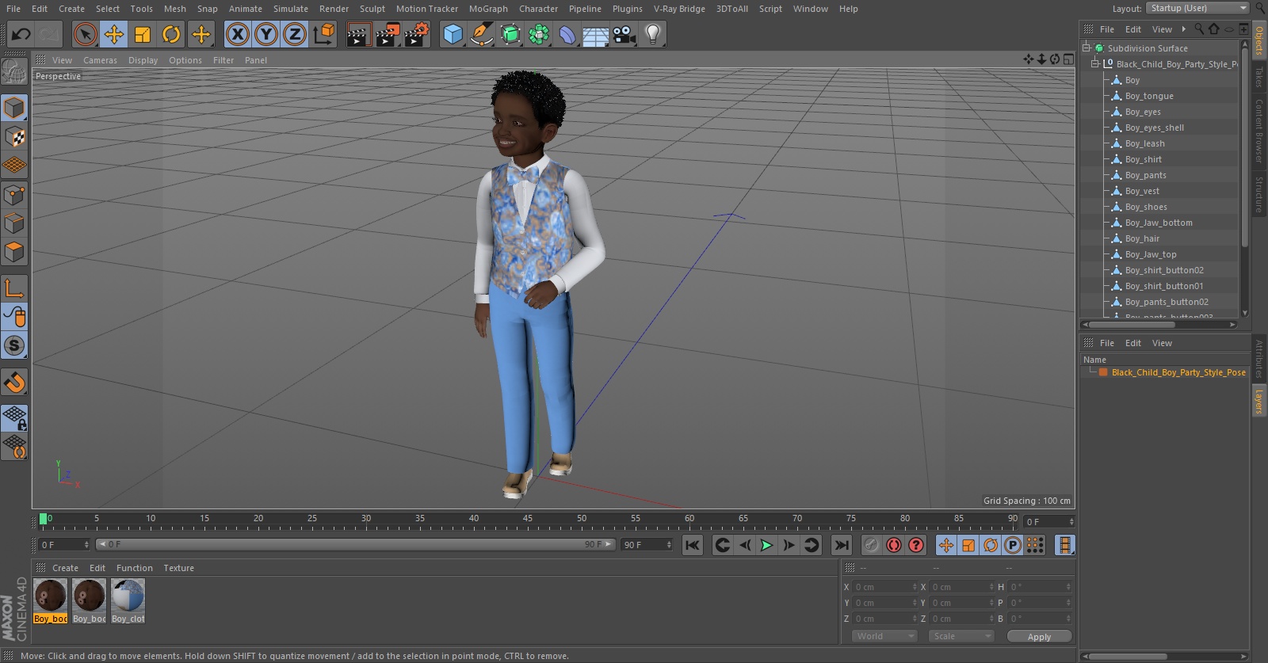1268x663 pixels.
Task: Open material manager Texture menu
Action: click(x=178, y=568)
